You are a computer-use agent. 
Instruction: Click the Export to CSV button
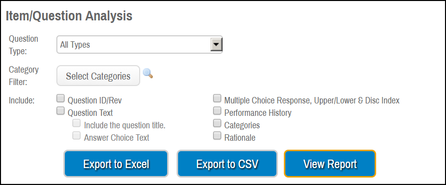pos(227,164)
